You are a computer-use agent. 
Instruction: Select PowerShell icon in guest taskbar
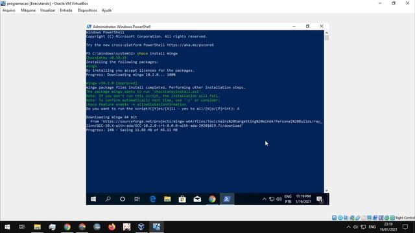(x=227, y=199)
